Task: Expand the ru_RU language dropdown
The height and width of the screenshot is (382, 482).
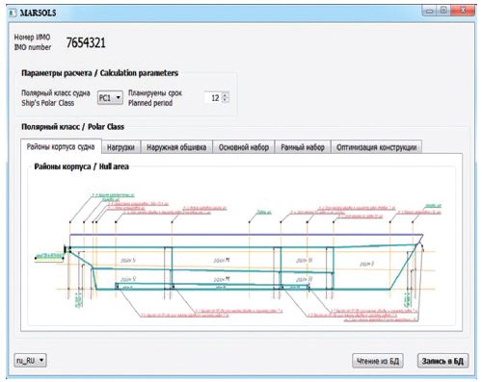Action: (x=31, y=360)
